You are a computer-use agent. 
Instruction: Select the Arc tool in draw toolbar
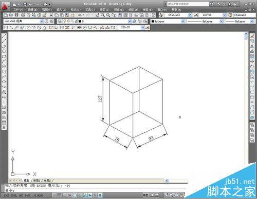pyautogui.click(x=4, y=62)
